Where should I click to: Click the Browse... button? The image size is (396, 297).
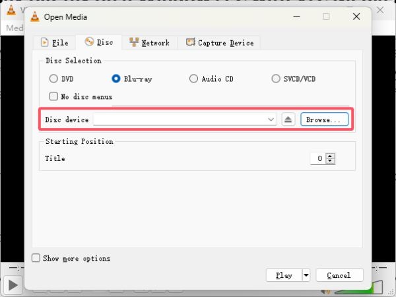point(324,119)
